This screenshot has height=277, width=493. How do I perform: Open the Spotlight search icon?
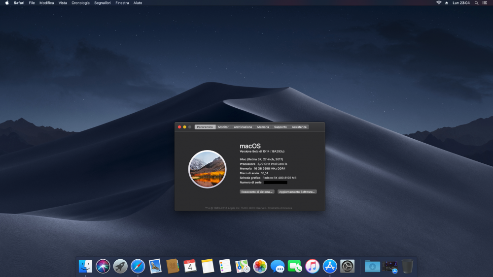pos(476,3)
